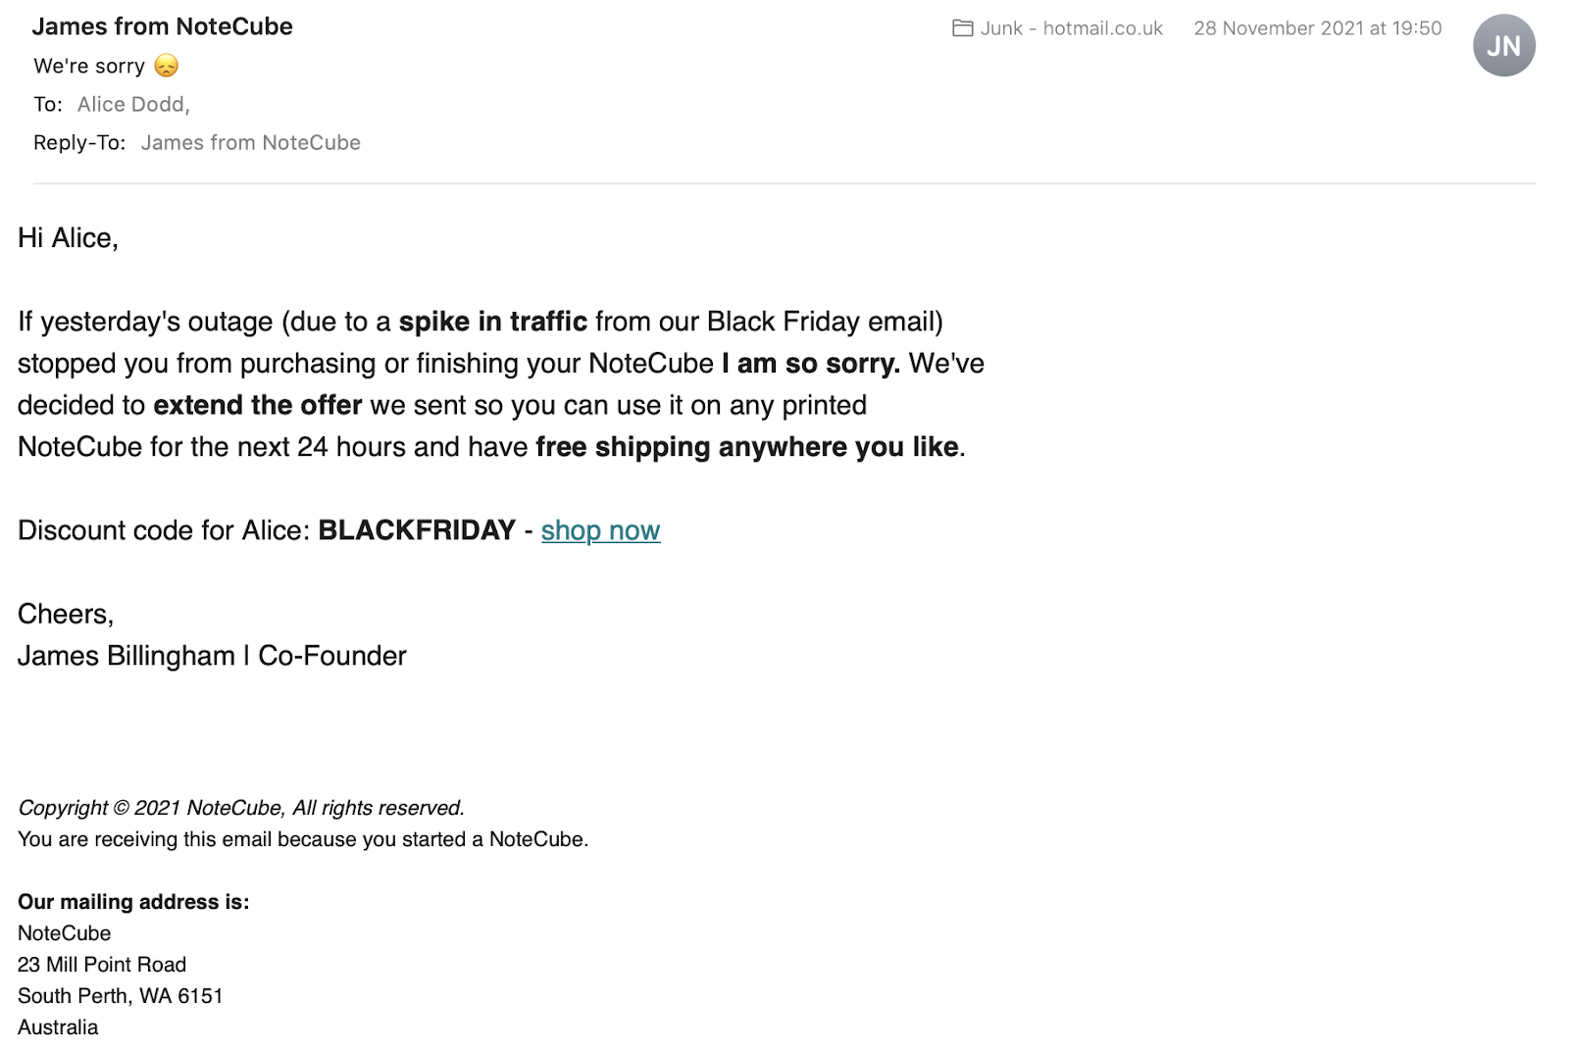
Task: Click the Hi Alice greeting line
Action: point(68,238)
